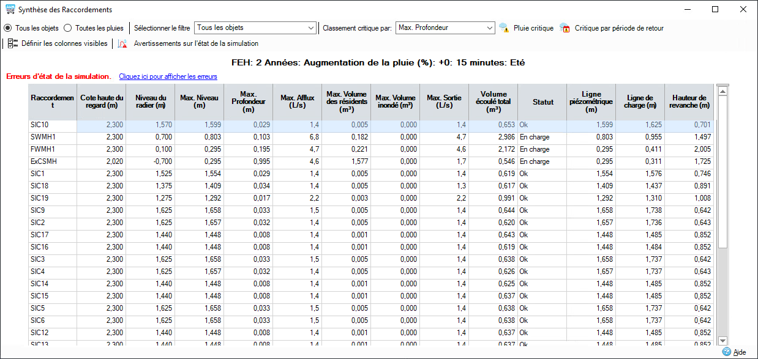Image resolution: width=758 pixels, height=359 pixels.
Task: Open the Classement critique par dropdown
Action: point(445,28)
